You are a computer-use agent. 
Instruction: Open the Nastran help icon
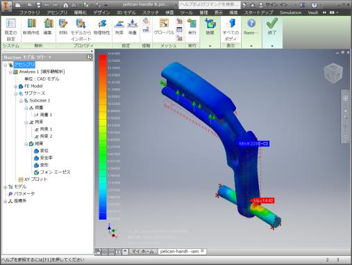(x=251, y=23)
